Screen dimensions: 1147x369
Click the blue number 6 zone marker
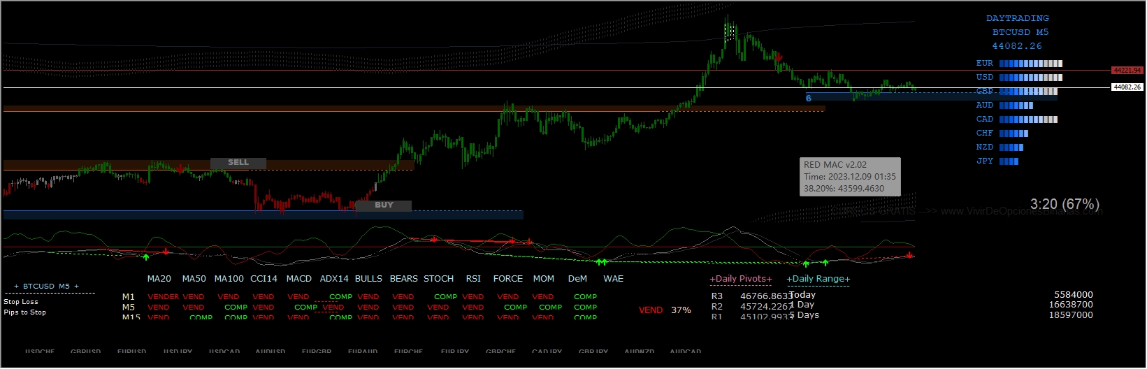point(809,99)
